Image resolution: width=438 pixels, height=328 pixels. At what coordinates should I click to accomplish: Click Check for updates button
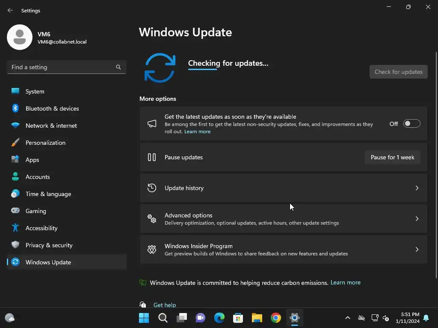(398, 72)
